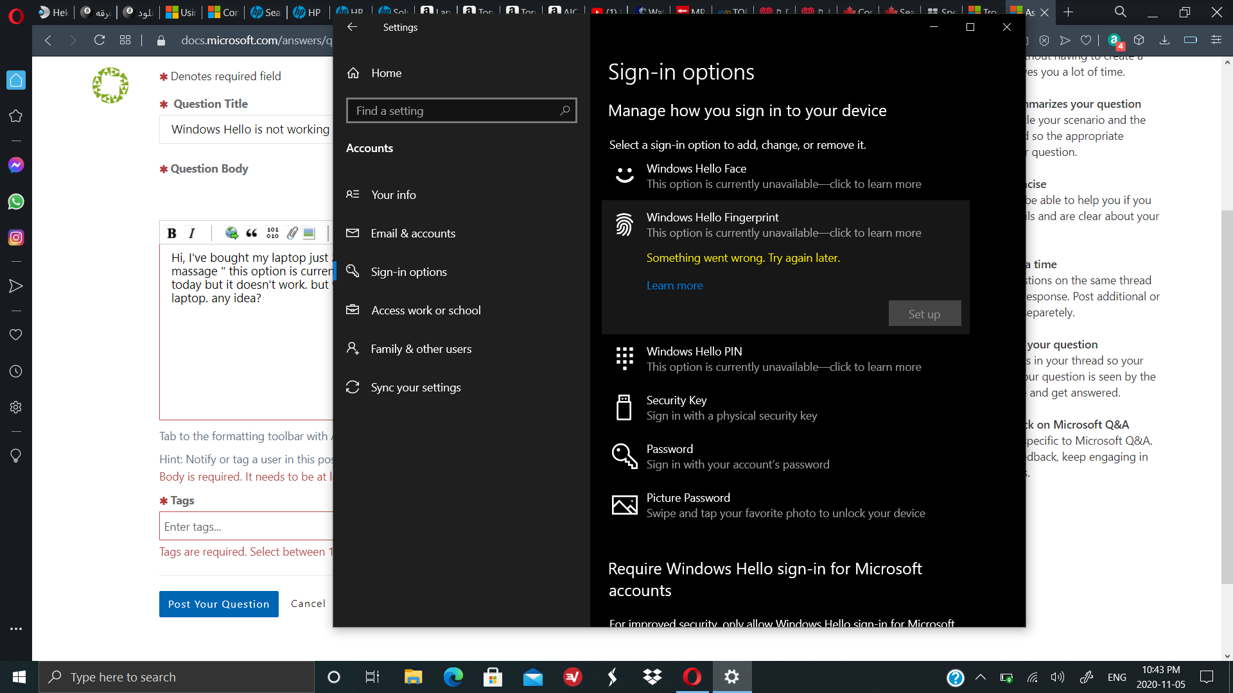Open Opera sidebar heart pinboards icon

(16, 335)
